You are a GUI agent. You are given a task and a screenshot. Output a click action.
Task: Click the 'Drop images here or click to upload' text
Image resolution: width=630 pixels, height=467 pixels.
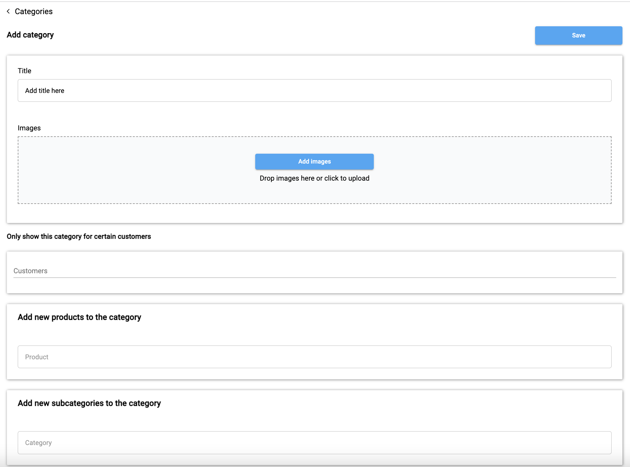pos(314,178)
